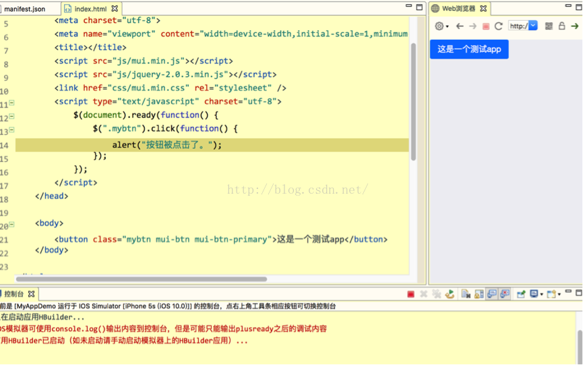Expand the URL history dropdown
This screenshot has height=365, width=583.
tap(533, 26)
